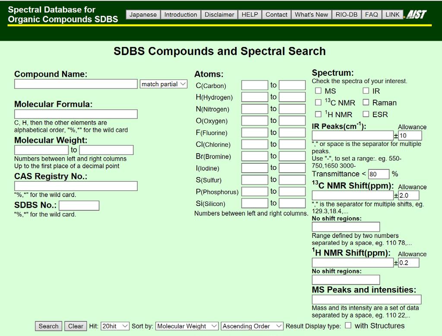Click the Carbon maximum count field
This screenshot has width=442, height=336.
tap(292, 85)
